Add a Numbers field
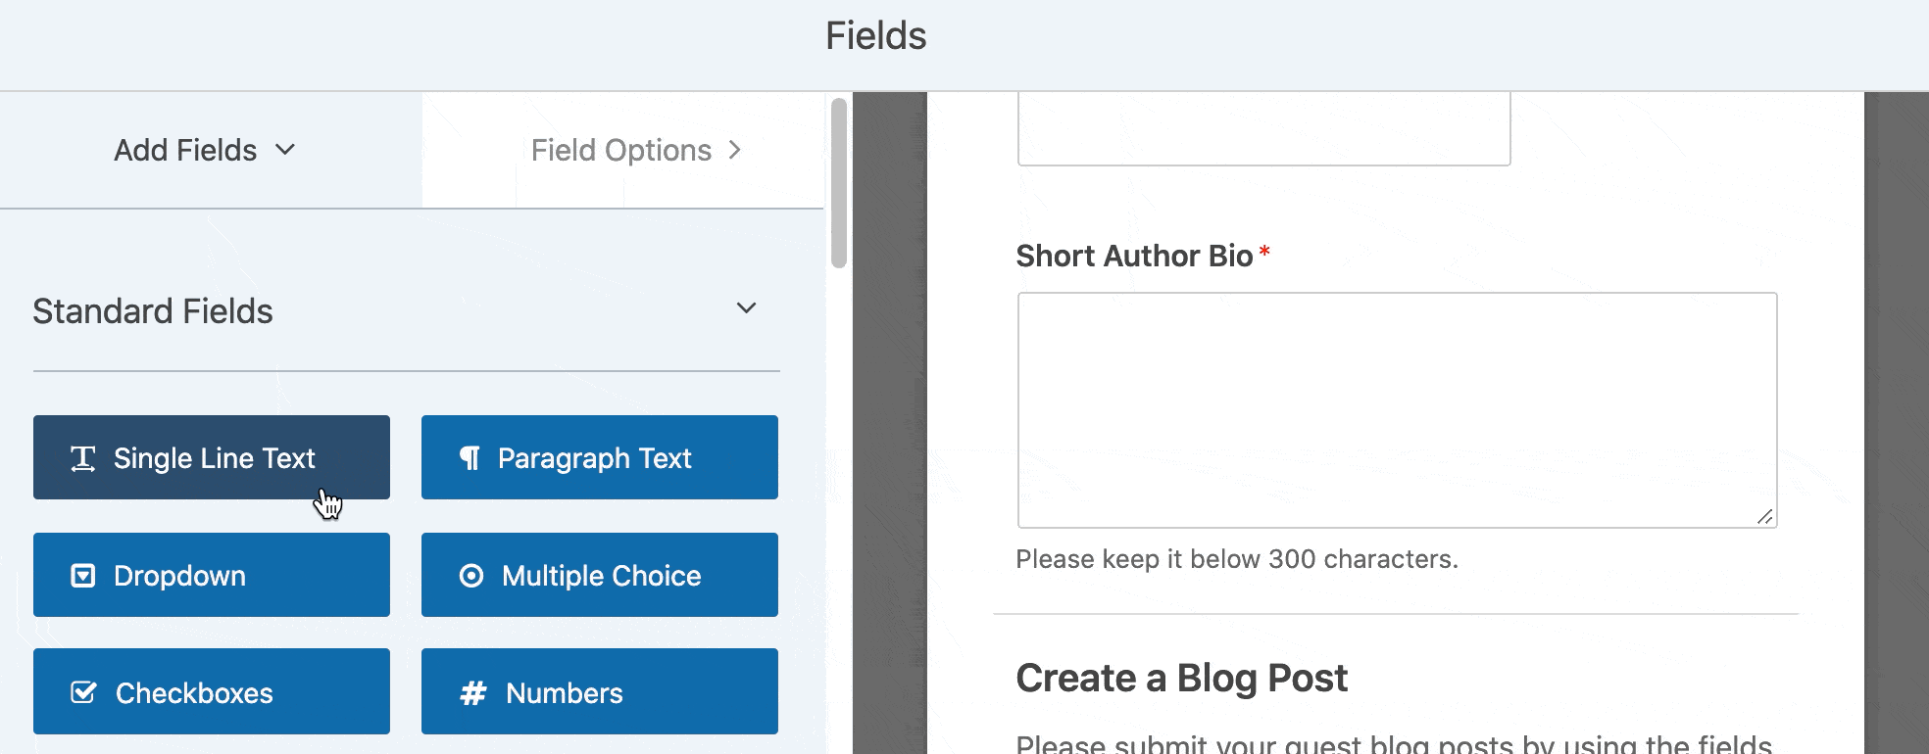 (600, 691)
